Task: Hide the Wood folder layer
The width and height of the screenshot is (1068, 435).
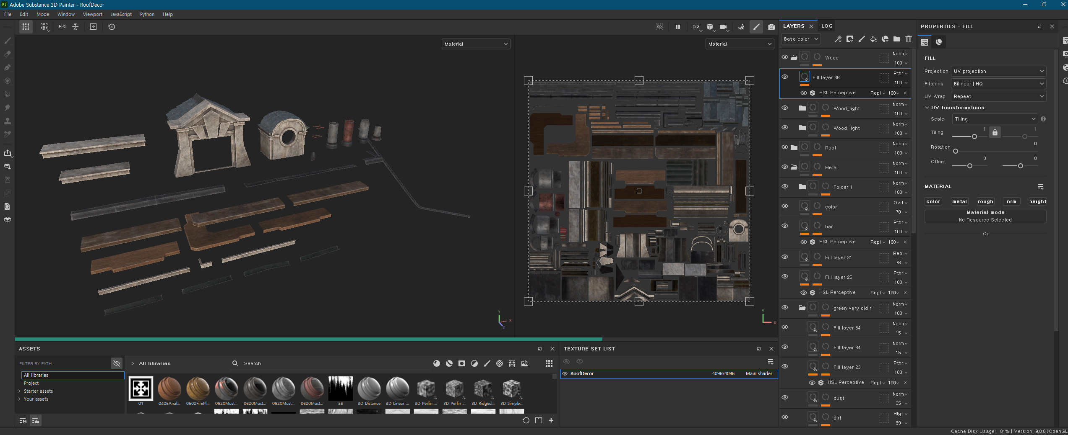Action: tap(785, 57)
